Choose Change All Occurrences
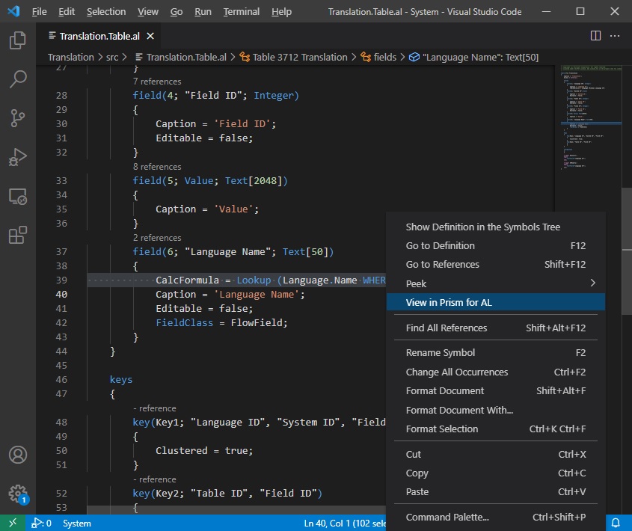 496,372
